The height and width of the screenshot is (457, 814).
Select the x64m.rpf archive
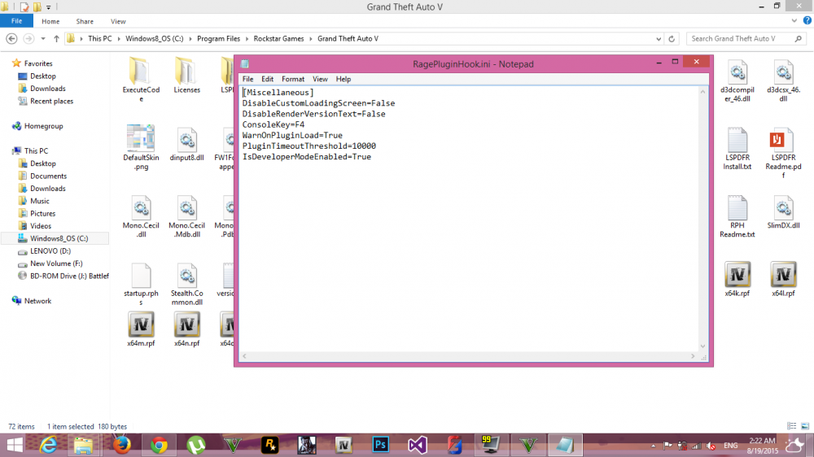(x=141, y=329)
